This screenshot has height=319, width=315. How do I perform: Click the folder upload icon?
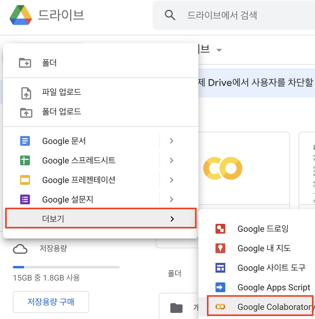[x=26, y=113]
